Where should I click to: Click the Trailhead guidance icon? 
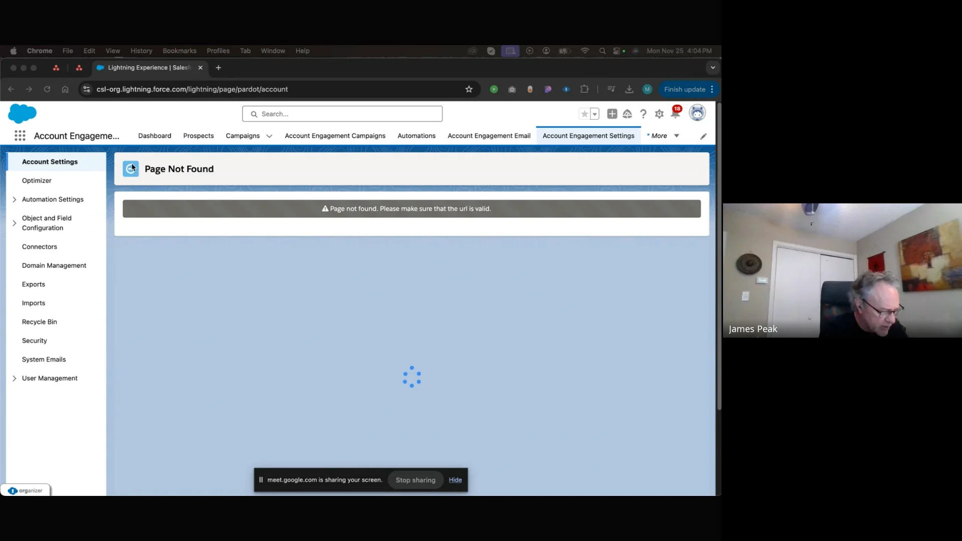[627, 114]
